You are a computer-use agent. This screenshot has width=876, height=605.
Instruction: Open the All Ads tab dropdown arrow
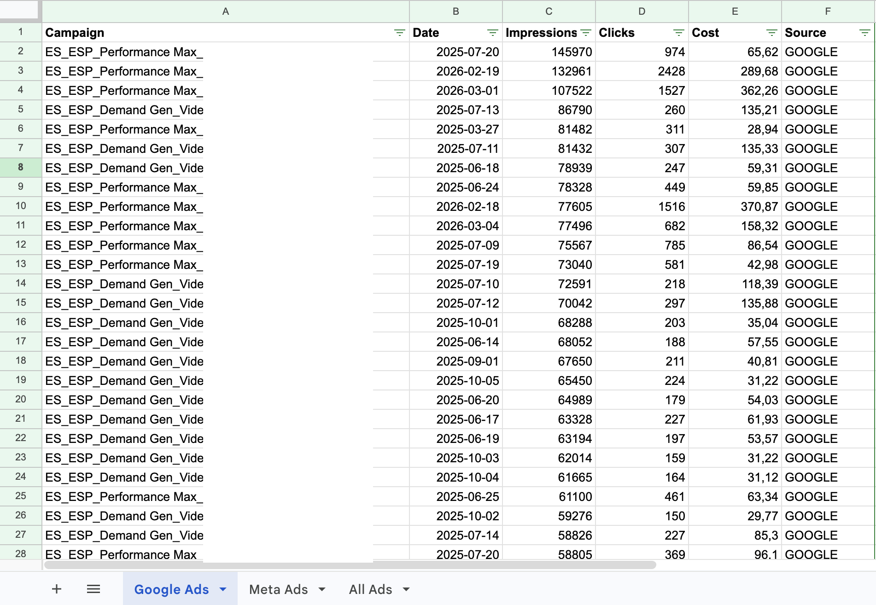tap(406, 590)
